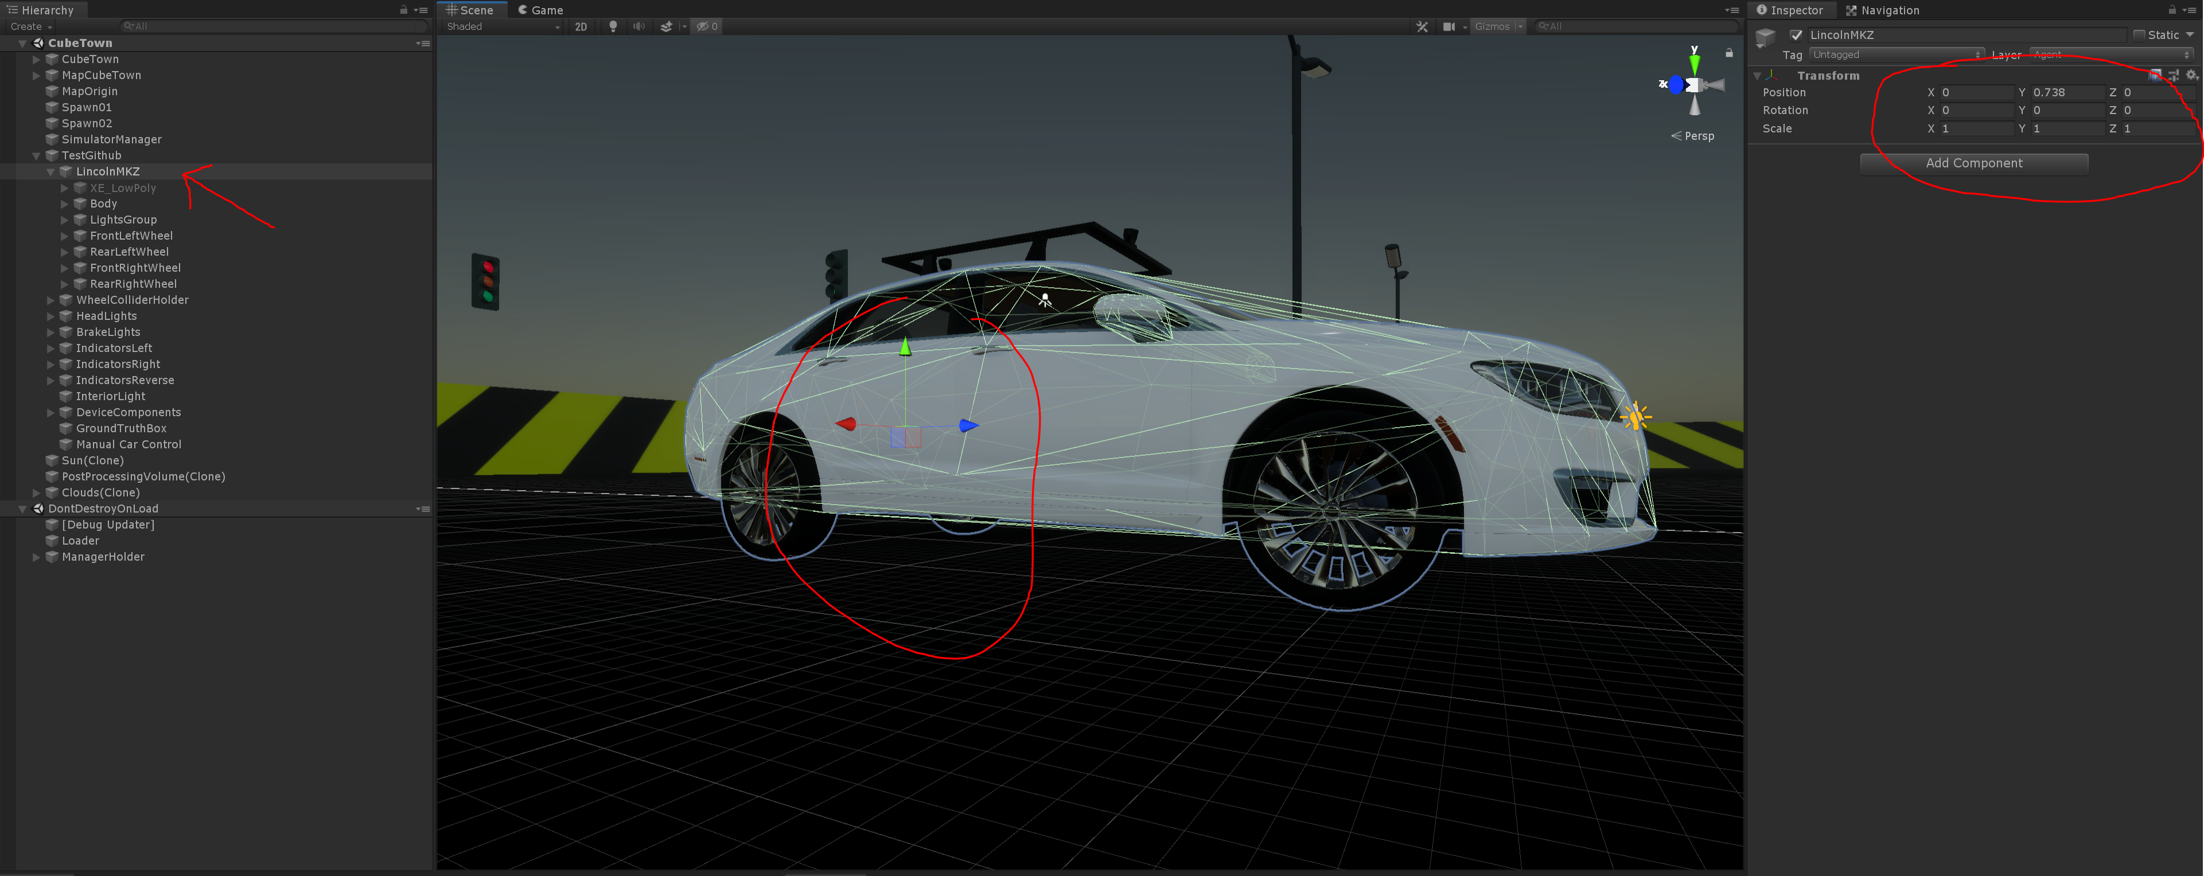This screenshot has width=2204, height=876.
Task: Select the Loader object
Action: [x=80, y=541]
